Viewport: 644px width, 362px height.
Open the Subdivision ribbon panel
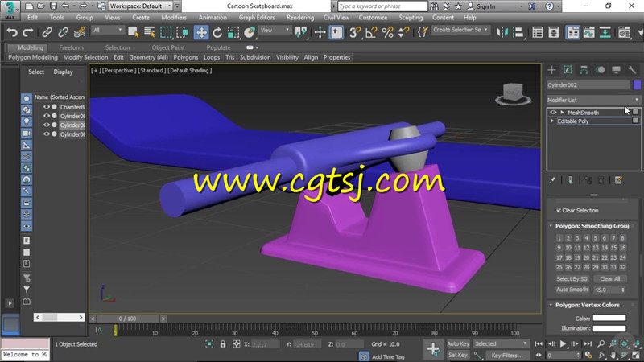click(255, 57)
